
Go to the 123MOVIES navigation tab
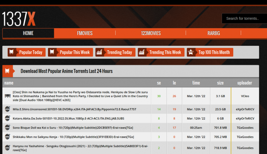point(151,33)
